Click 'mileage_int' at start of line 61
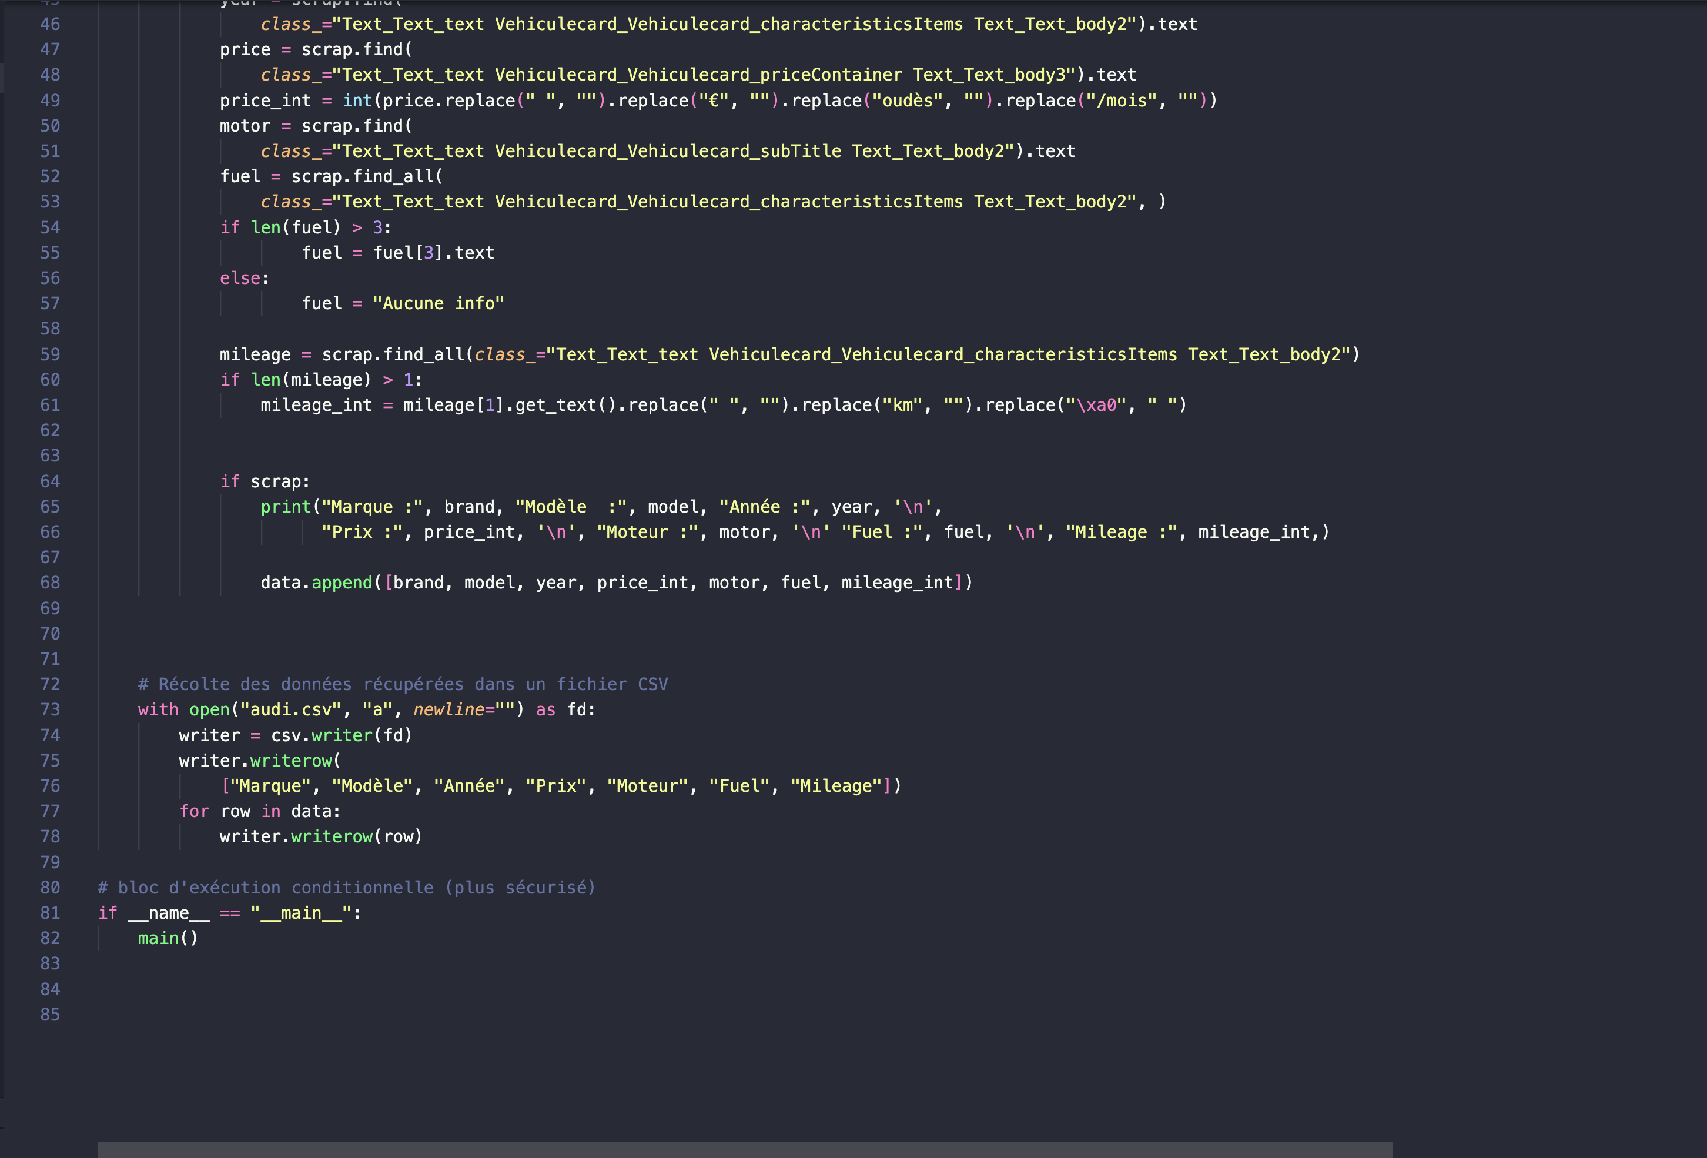This screenshot has width=1707, height=1158. [x=317, y=406]
